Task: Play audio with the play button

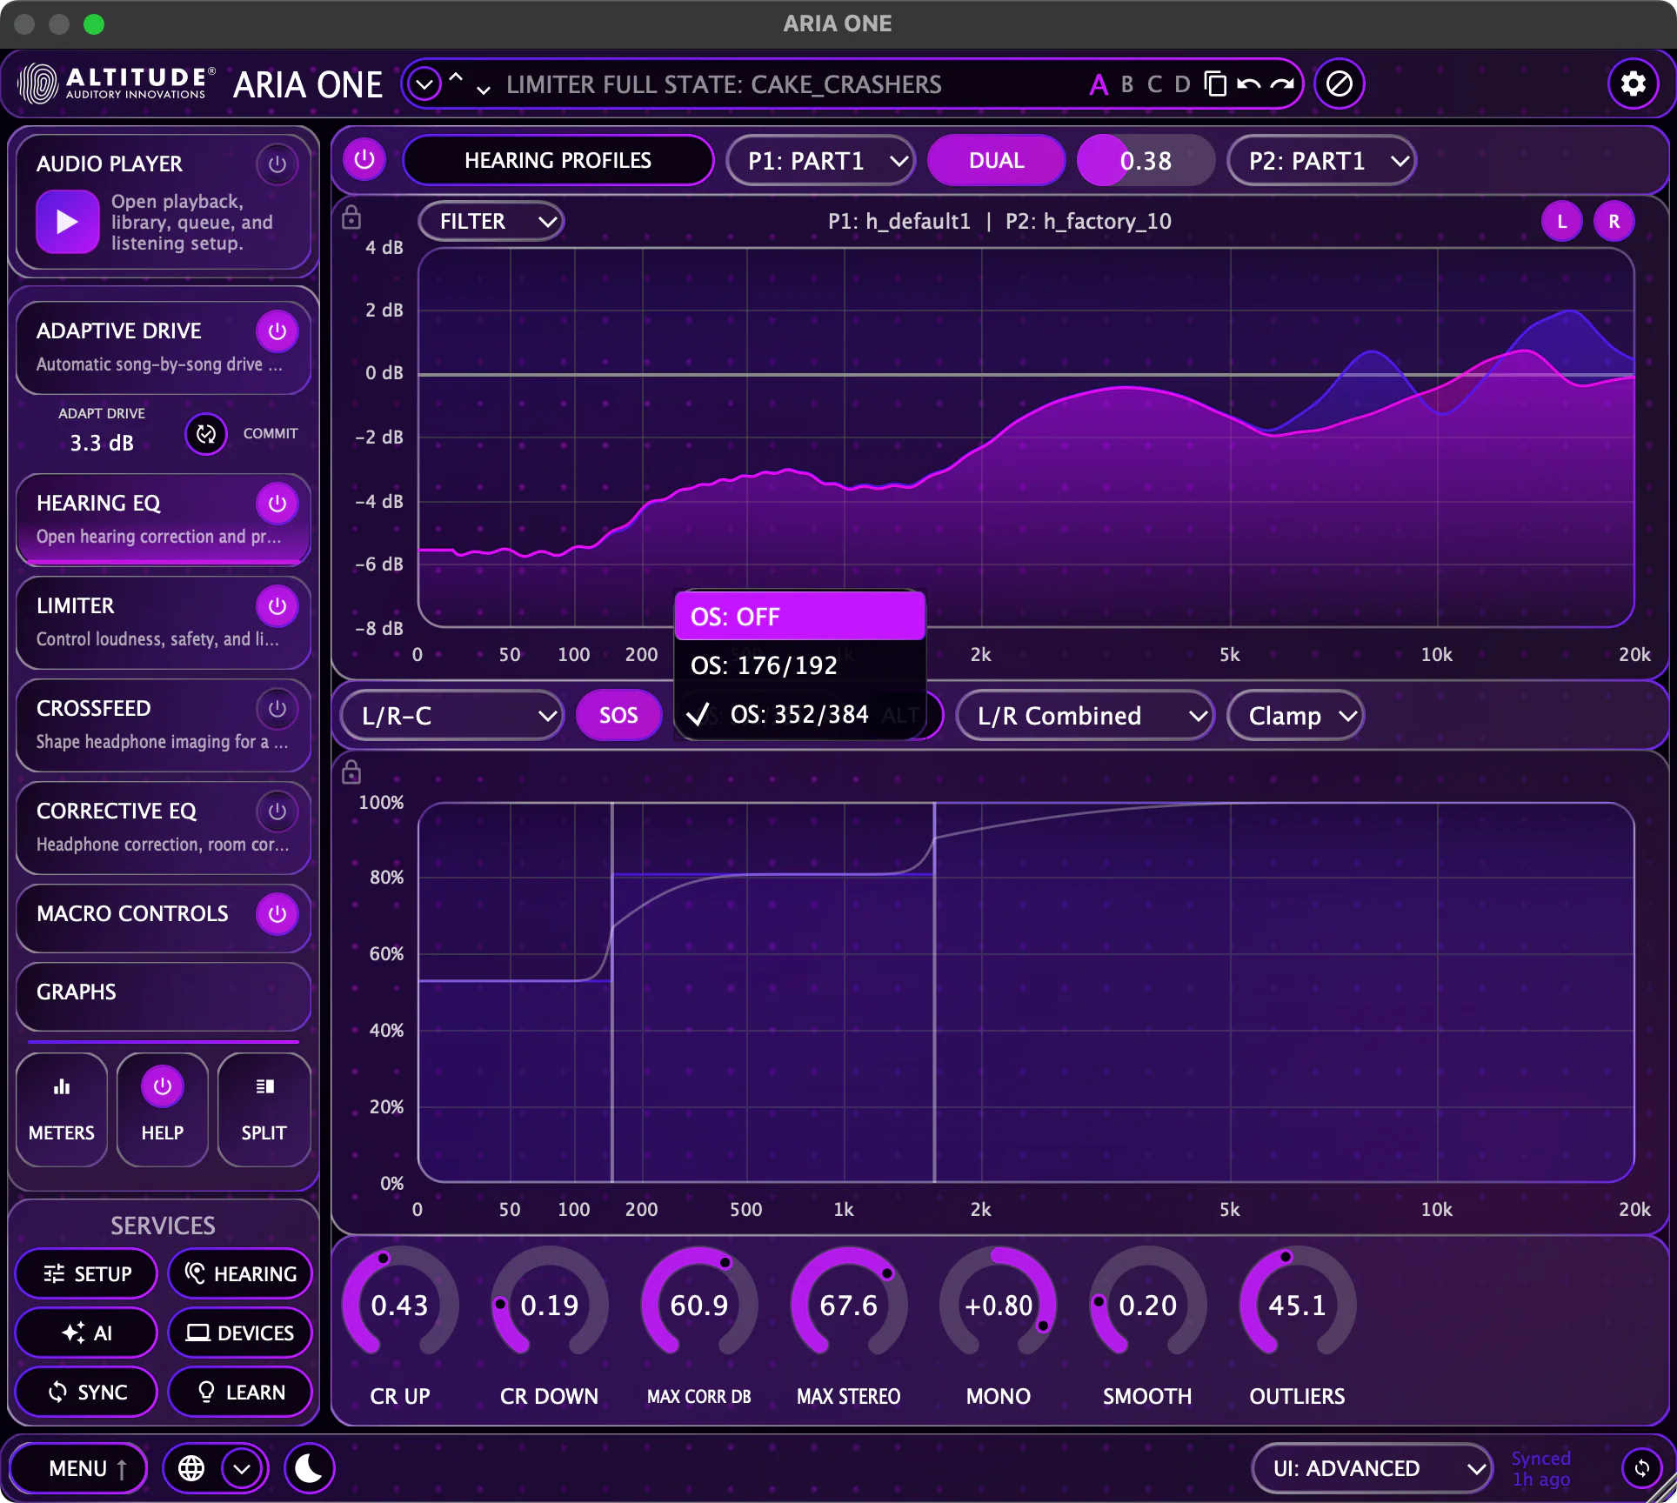Action: 67,222
